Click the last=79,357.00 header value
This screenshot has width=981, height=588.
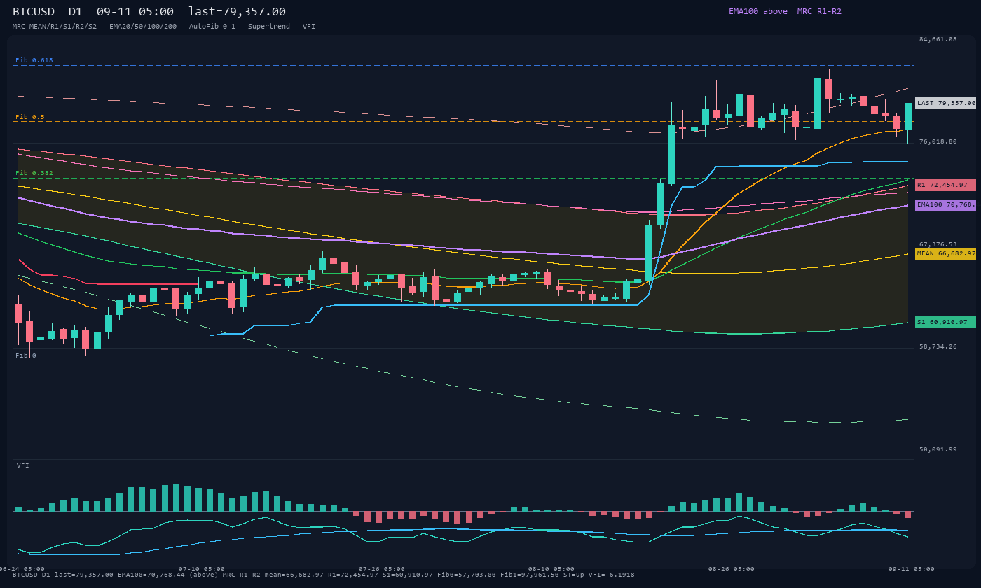(237, 12)
